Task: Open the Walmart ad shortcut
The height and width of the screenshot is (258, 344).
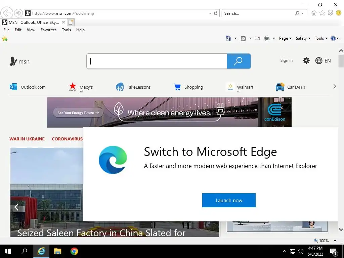Action: coord(240,87)
